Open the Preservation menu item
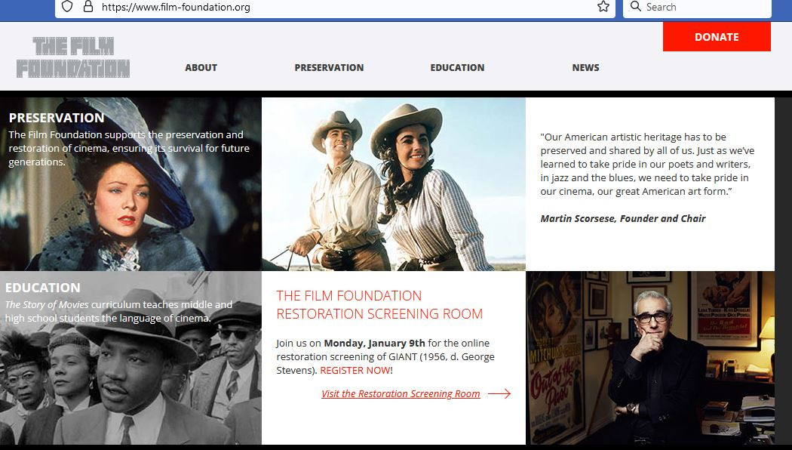This screenshot has height=450, width=792. click(329, 68)
